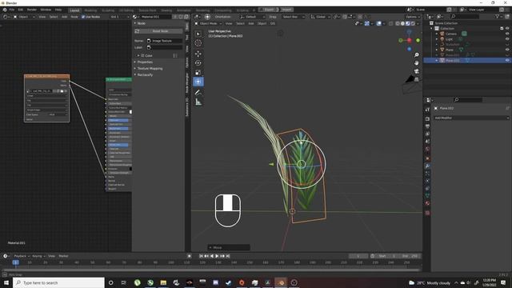Open the Tool properties tab icon
The image size is (512, 288).
pyautogui.click(x=427, y=110)
